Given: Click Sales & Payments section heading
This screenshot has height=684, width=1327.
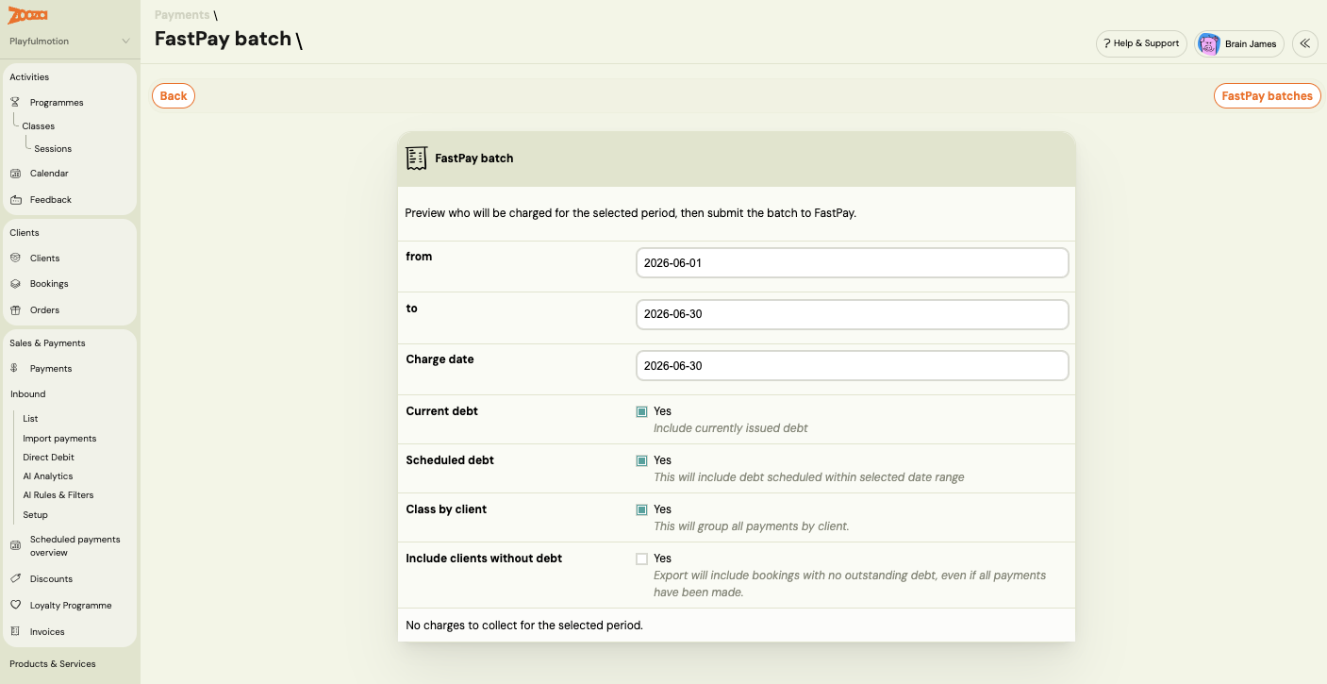Looking at the screenshot, I should click(x=47, y=343).
